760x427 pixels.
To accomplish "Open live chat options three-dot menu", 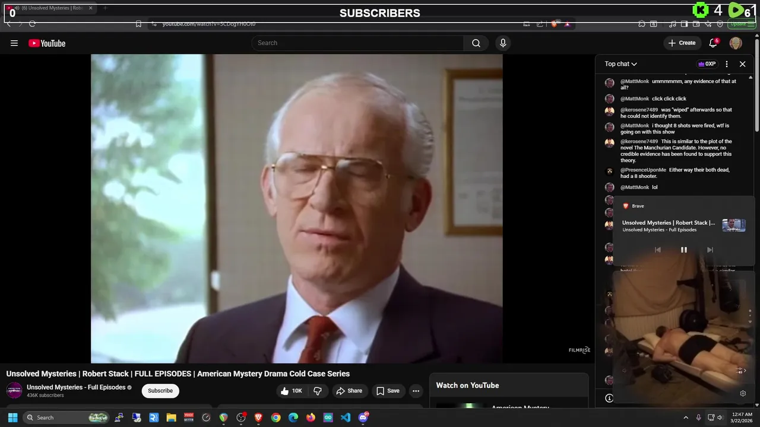I will tap(727, 64).
